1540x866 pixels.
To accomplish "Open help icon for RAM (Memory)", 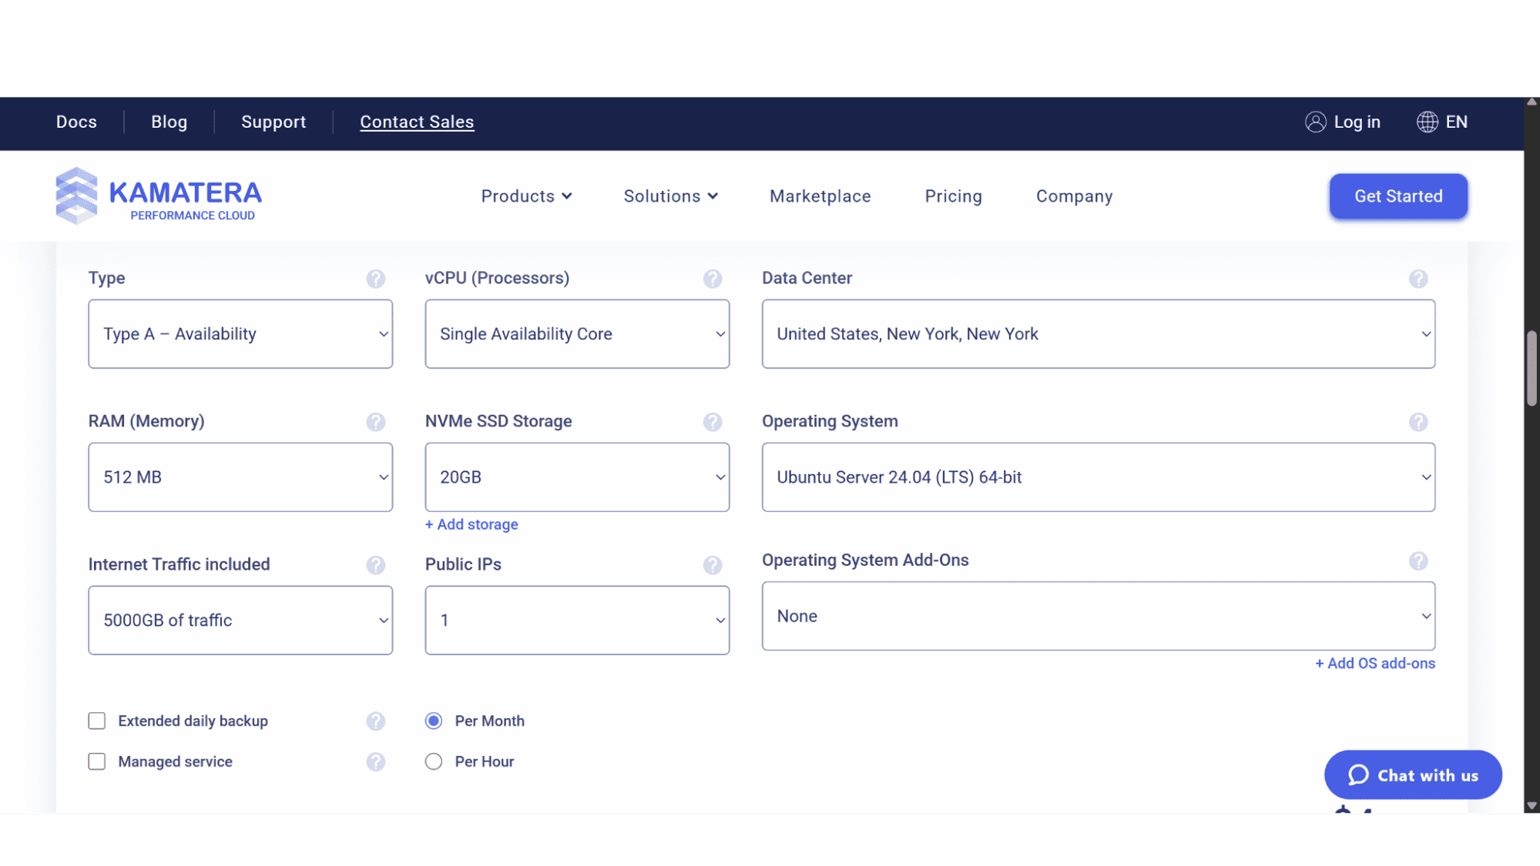I will click(x=375, y=422).
